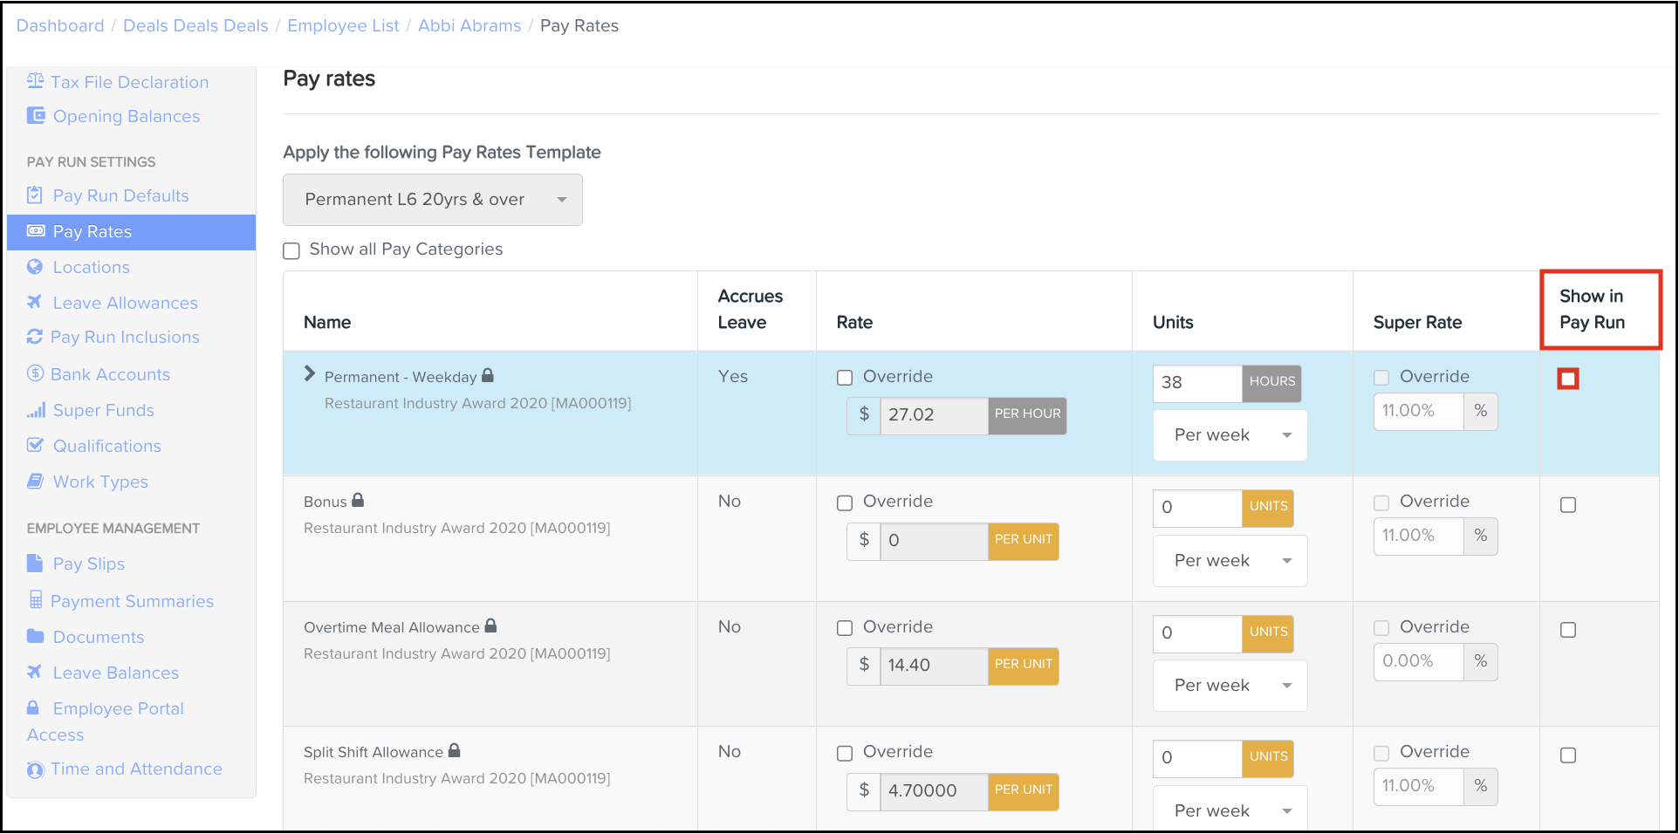Tick Show in Pay Run for Permanent - Weekday

point(1568,379)
